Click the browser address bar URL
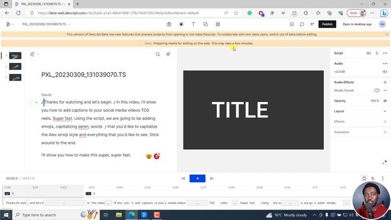This screenshot has width=391, height=220. 118,13
